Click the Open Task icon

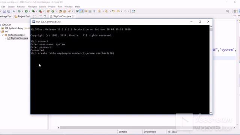tap(64, 11)
